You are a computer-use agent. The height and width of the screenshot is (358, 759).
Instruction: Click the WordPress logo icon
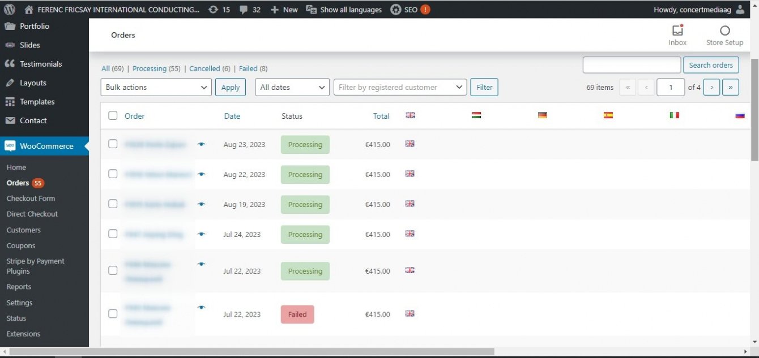coord(9,9)
